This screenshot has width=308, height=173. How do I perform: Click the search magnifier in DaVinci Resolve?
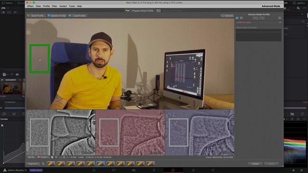pyautogui.click(x=298, y=8)
